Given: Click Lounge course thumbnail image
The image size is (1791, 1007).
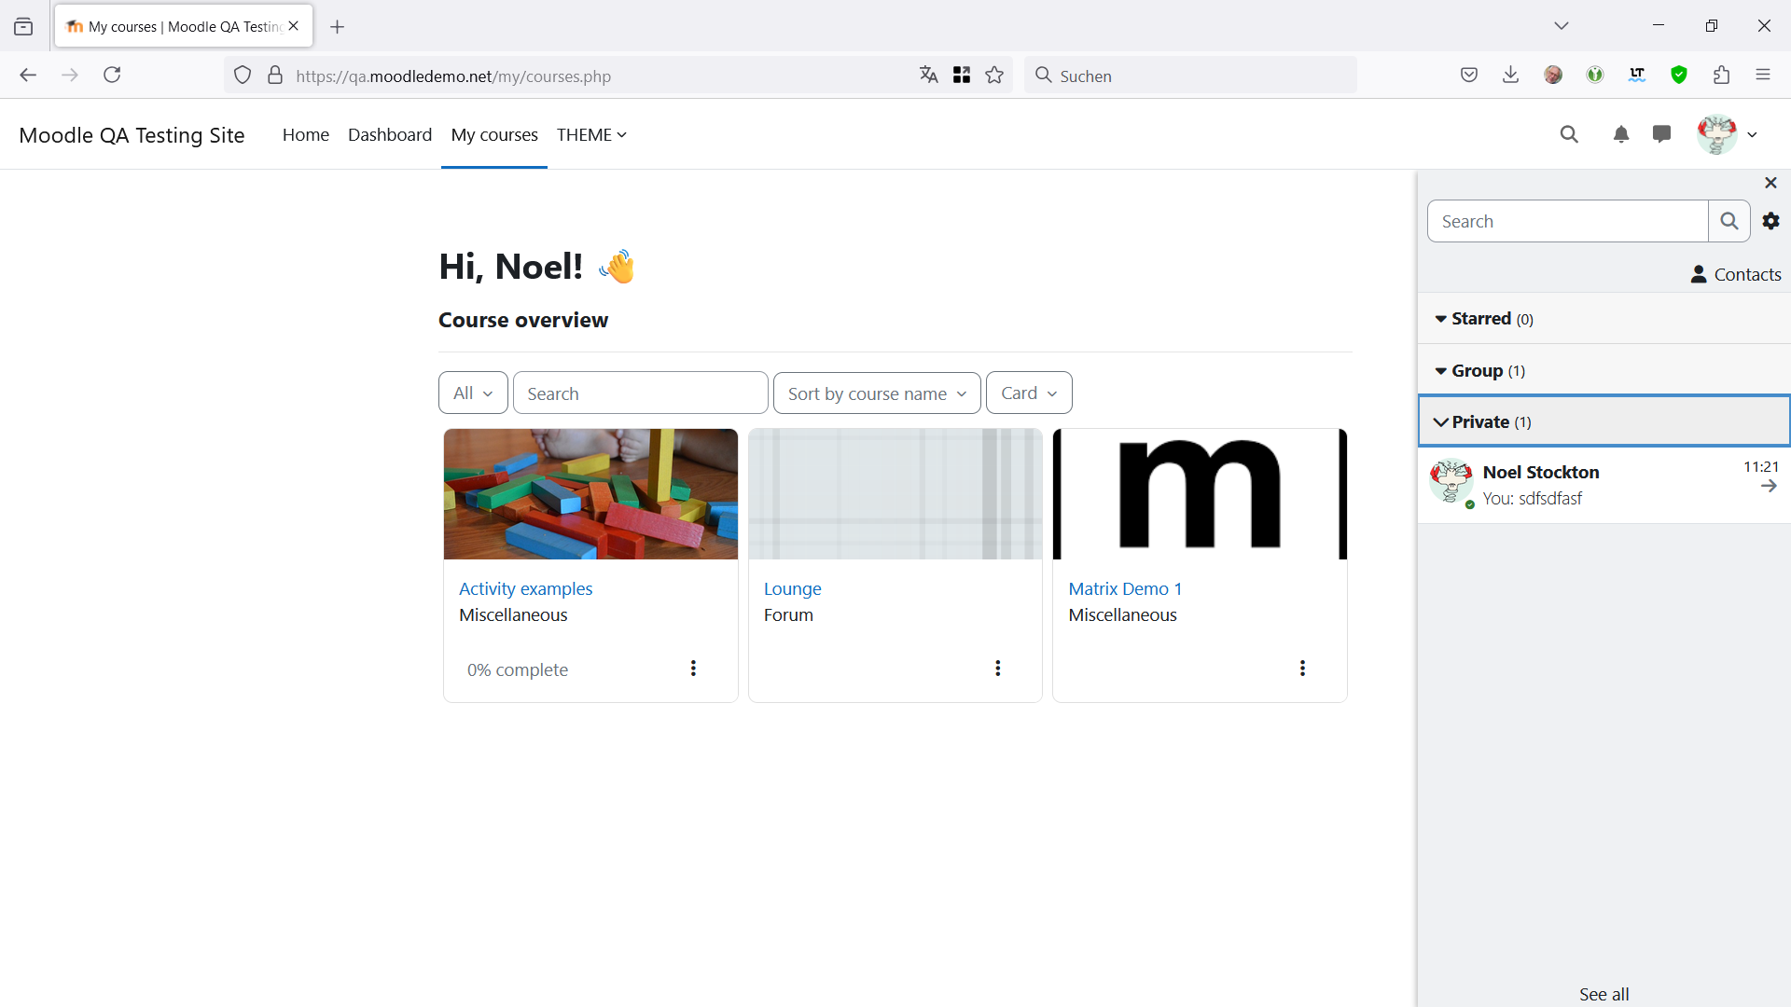Looking at the screenshot, I should [895, 494].
